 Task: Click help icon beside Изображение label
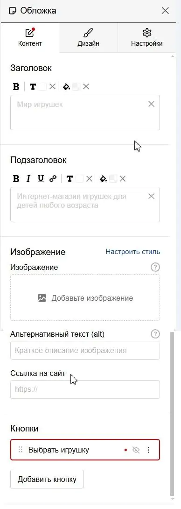point(155,267)
